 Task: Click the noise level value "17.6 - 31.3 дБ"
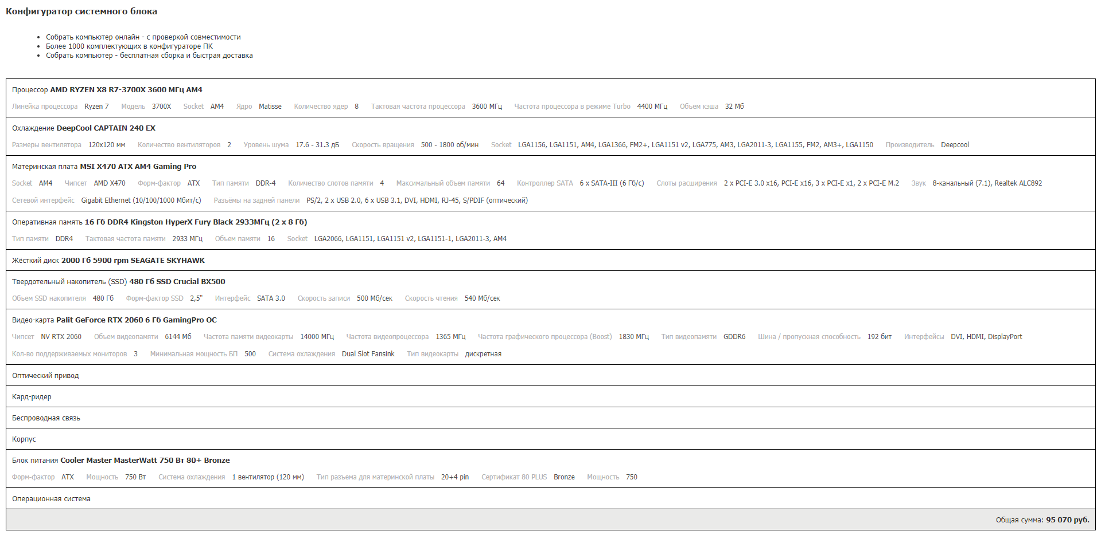pyautogui.click(x=317, y=145)
